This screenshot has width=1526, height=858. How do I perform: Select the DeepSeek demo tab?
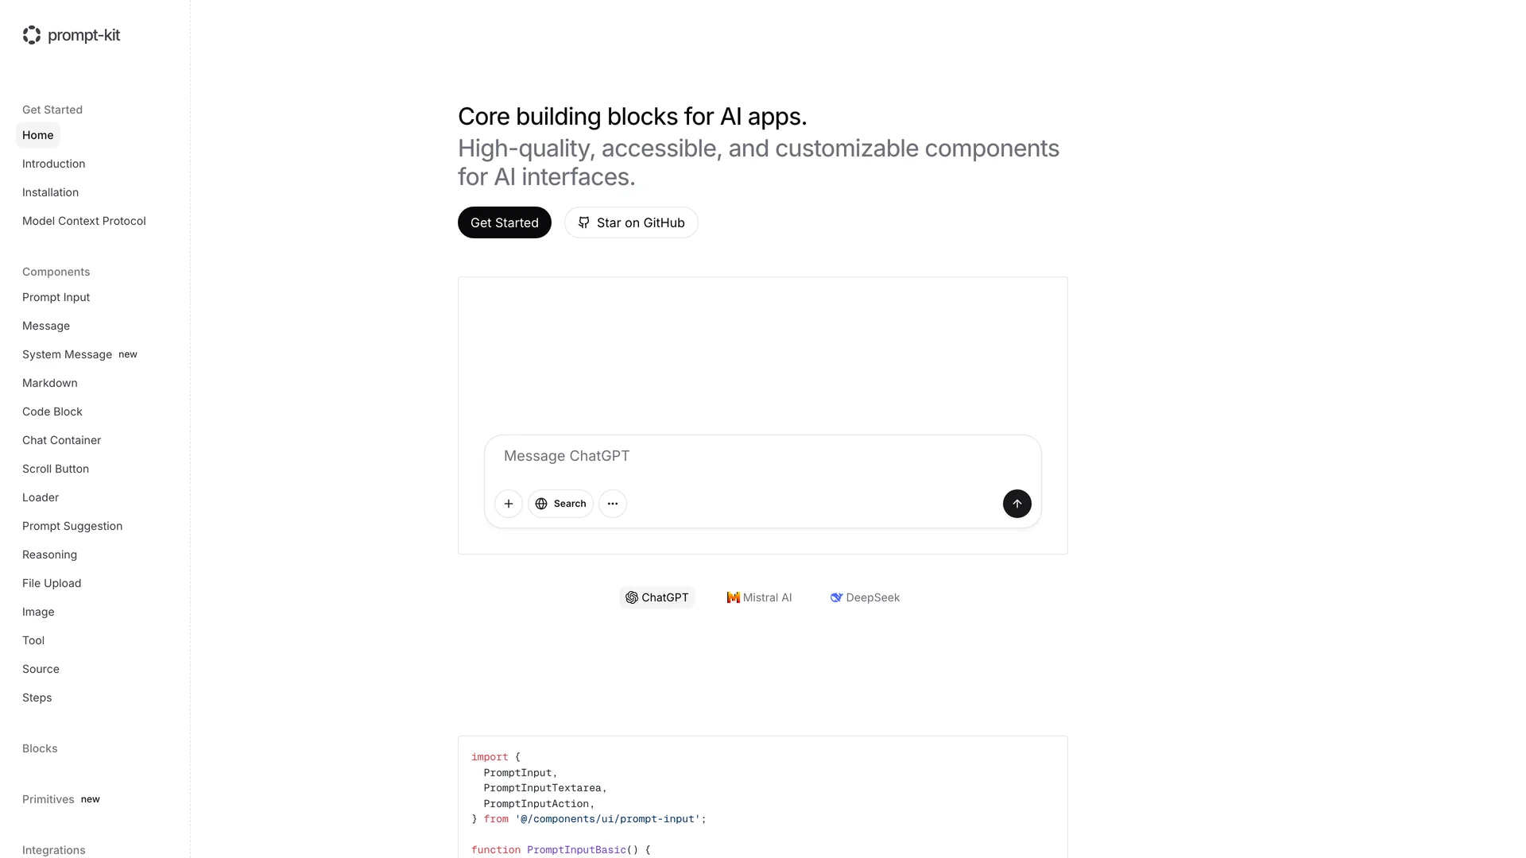point(865,597)
